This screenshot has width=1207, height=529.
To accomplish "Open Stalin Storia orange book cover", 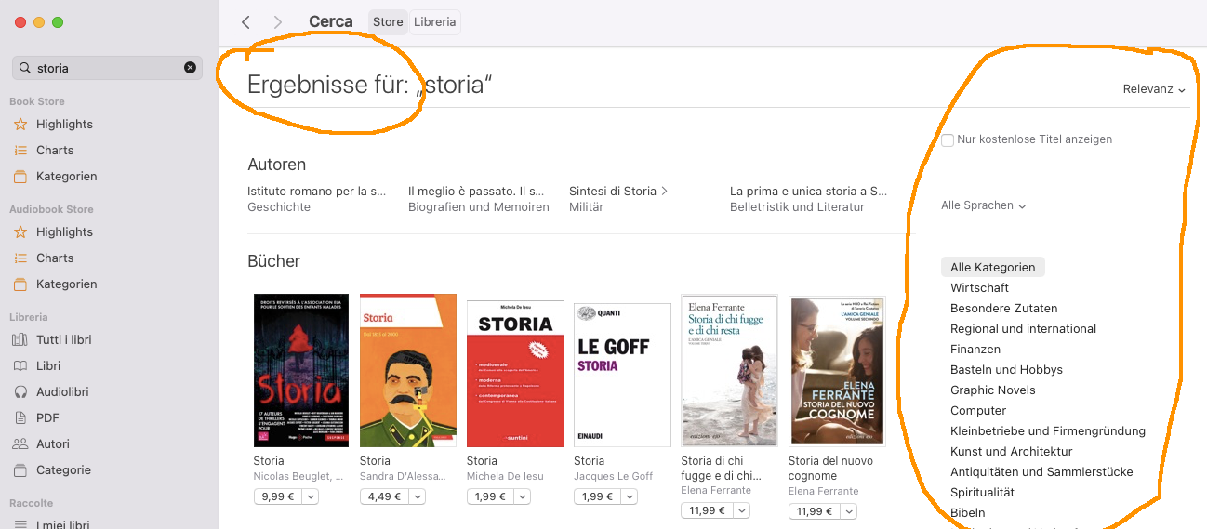I will coord(408,370).
